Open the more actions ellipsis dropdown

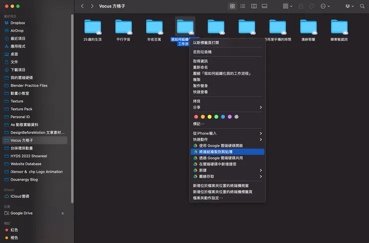326,6
